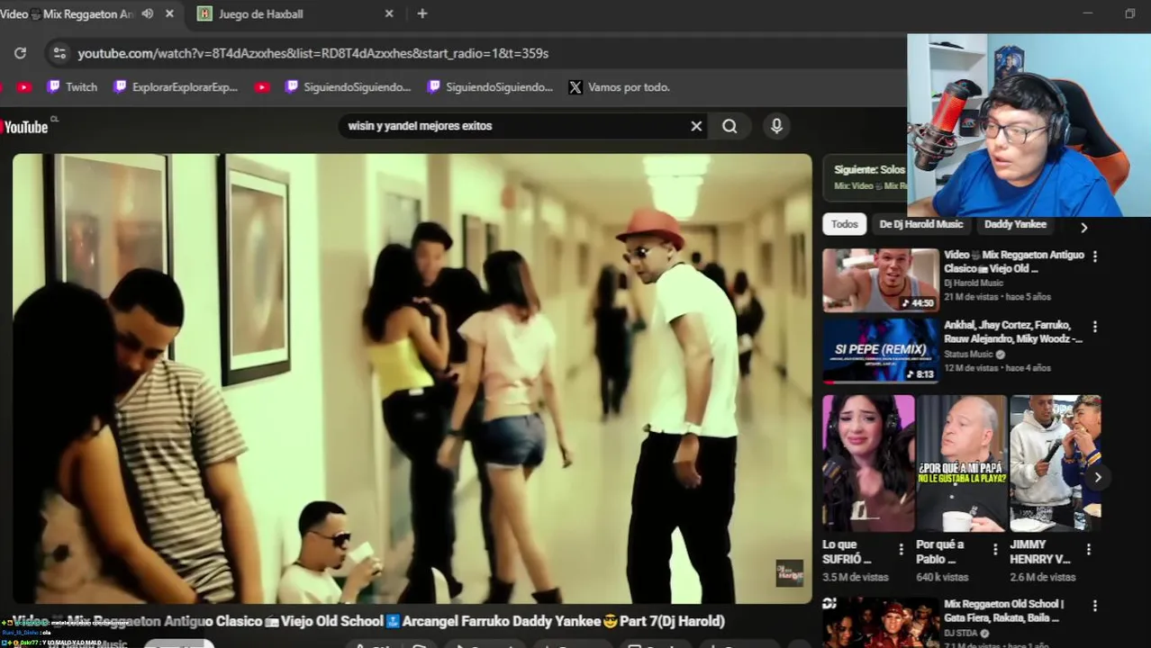Mute the tab via the speaker icon
This screenshot has height=648, width=1151.
pos(148,13)
